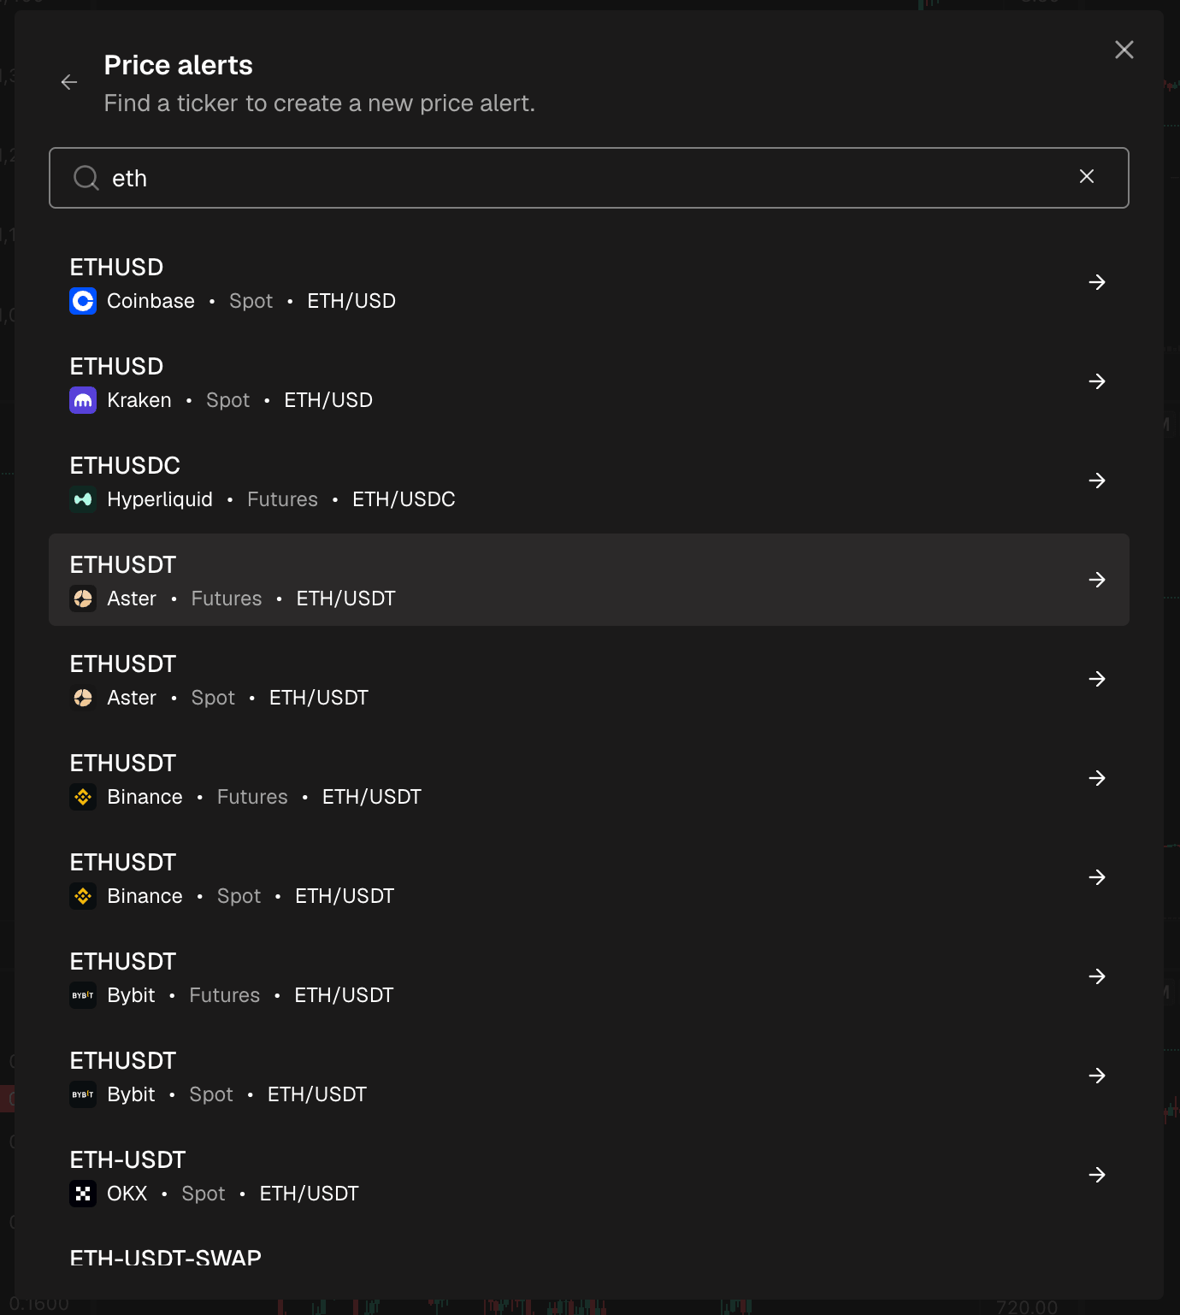
Task: Open Binance Futures ETHUSDT via its arrow
Action: (x=1097, y=778)
